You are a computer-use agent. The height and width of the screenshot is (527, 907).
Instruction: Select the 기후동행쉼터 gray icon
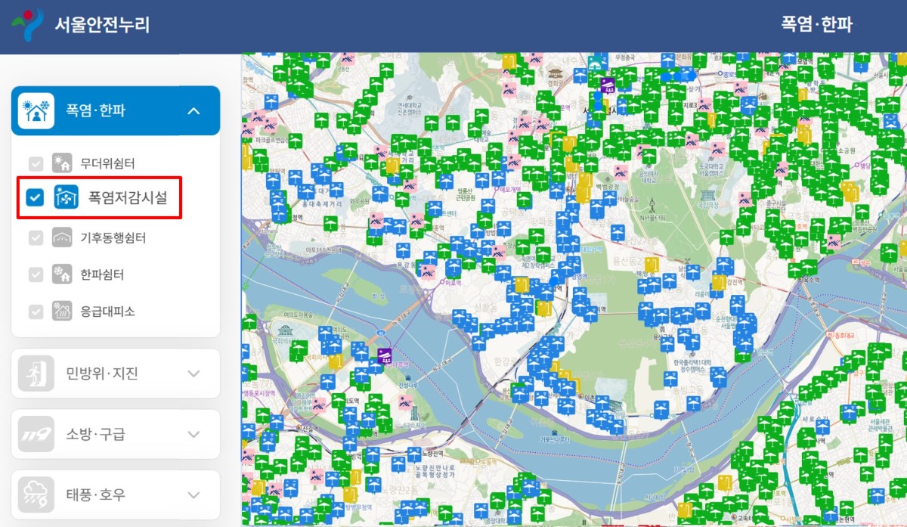[62, 237]
